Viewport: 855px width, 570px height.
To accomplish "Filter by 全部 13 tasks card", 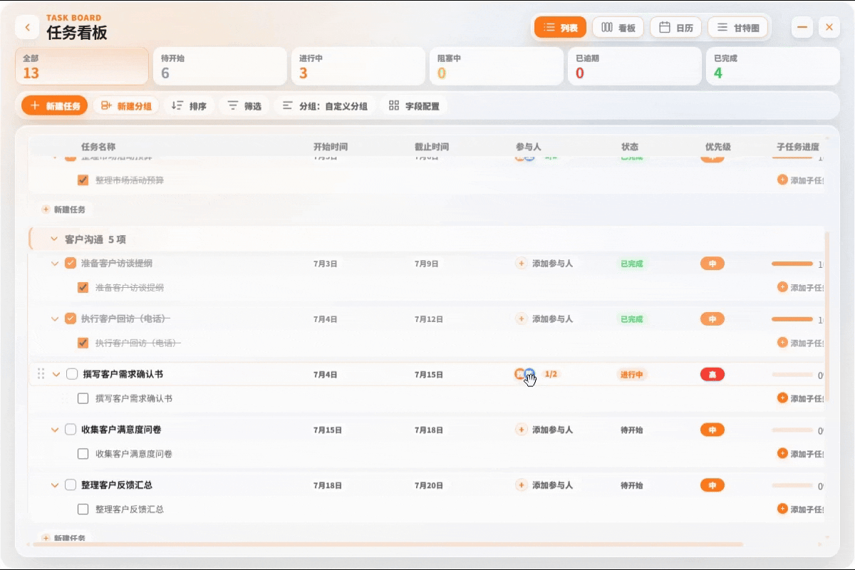I will pos(82,66).
